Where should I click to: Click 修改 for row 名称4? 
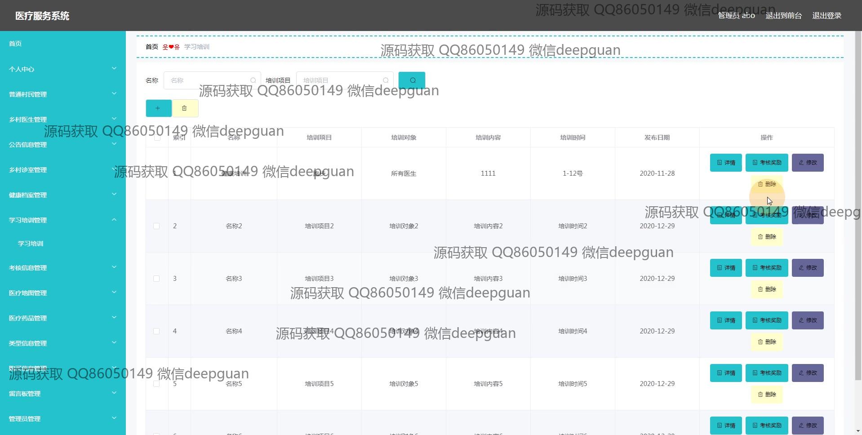click(808, 320)
